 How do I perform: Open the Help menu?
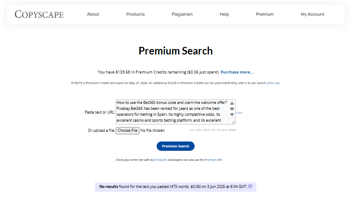click(224, 14)
